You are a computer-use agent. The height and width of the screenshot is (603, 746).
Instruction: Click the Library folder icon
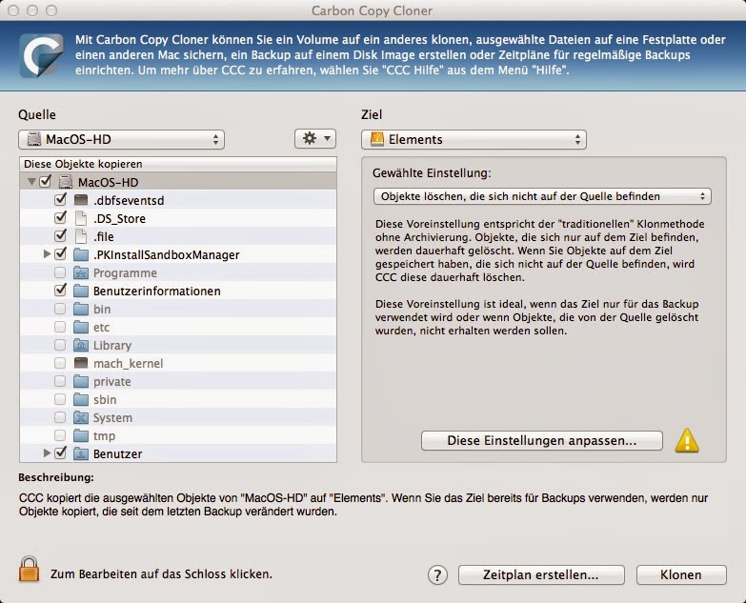(x=81, y=345)
